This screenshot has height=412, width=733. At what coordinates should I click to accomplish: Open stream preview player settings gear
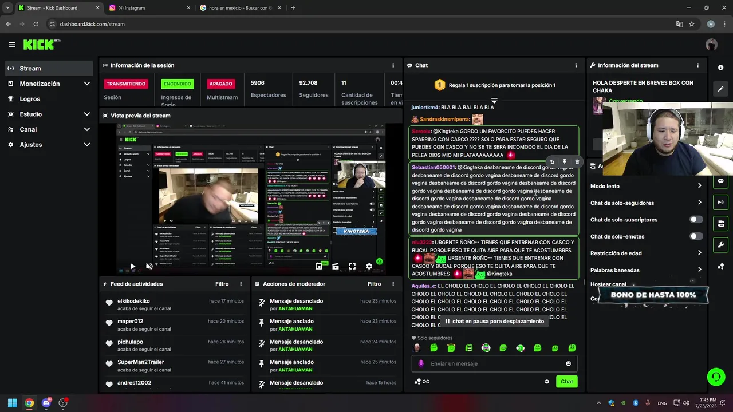[x=369, y=266]
